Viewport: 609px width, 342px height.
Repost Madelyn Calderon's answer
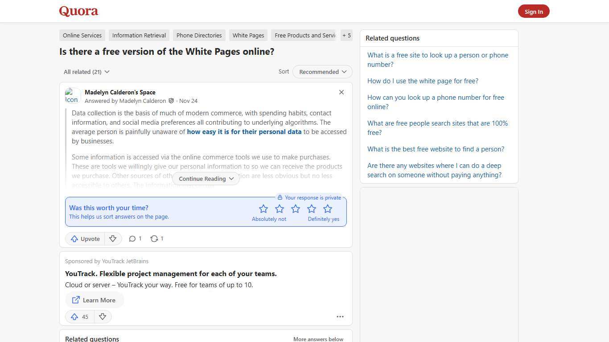click(x=154, y=239)
